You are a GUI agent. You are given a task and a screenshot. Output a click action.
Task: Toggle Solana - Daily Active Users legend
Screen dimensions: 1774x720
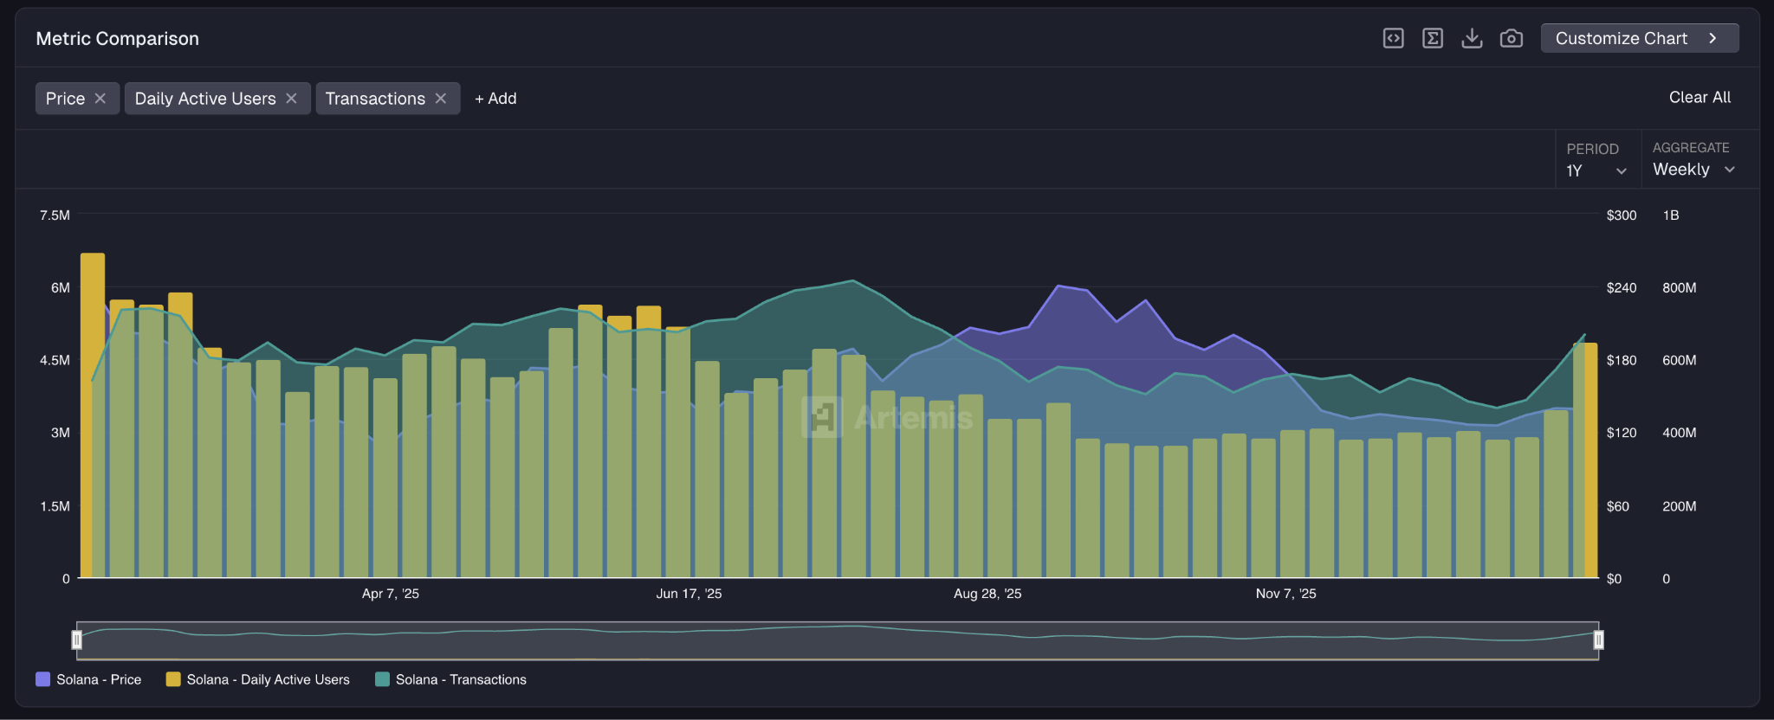(258, 679)
